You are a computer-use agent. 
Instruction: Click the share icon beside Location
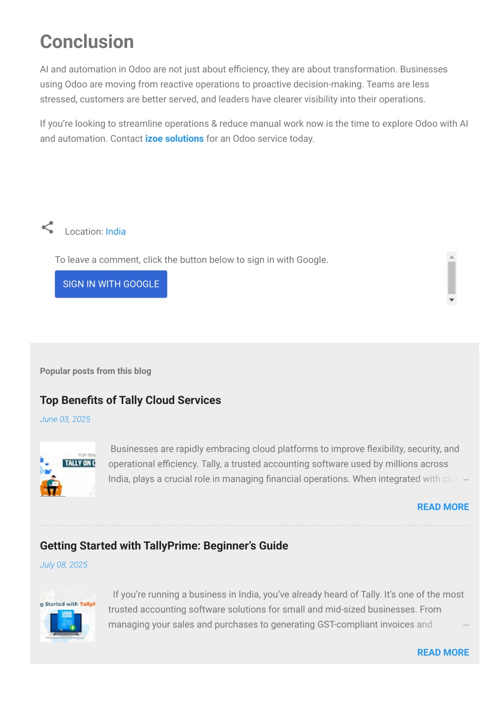47,227
